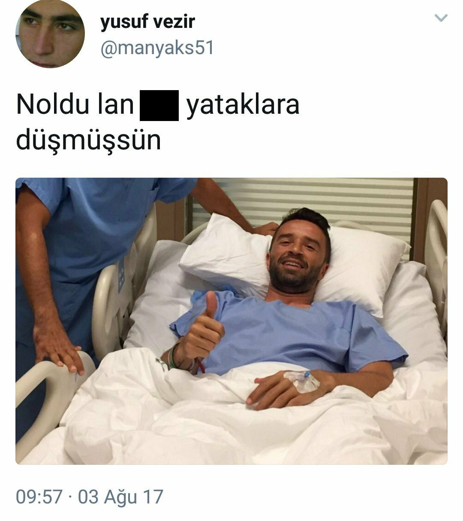Click the date 03 Ağu 17

120,497
